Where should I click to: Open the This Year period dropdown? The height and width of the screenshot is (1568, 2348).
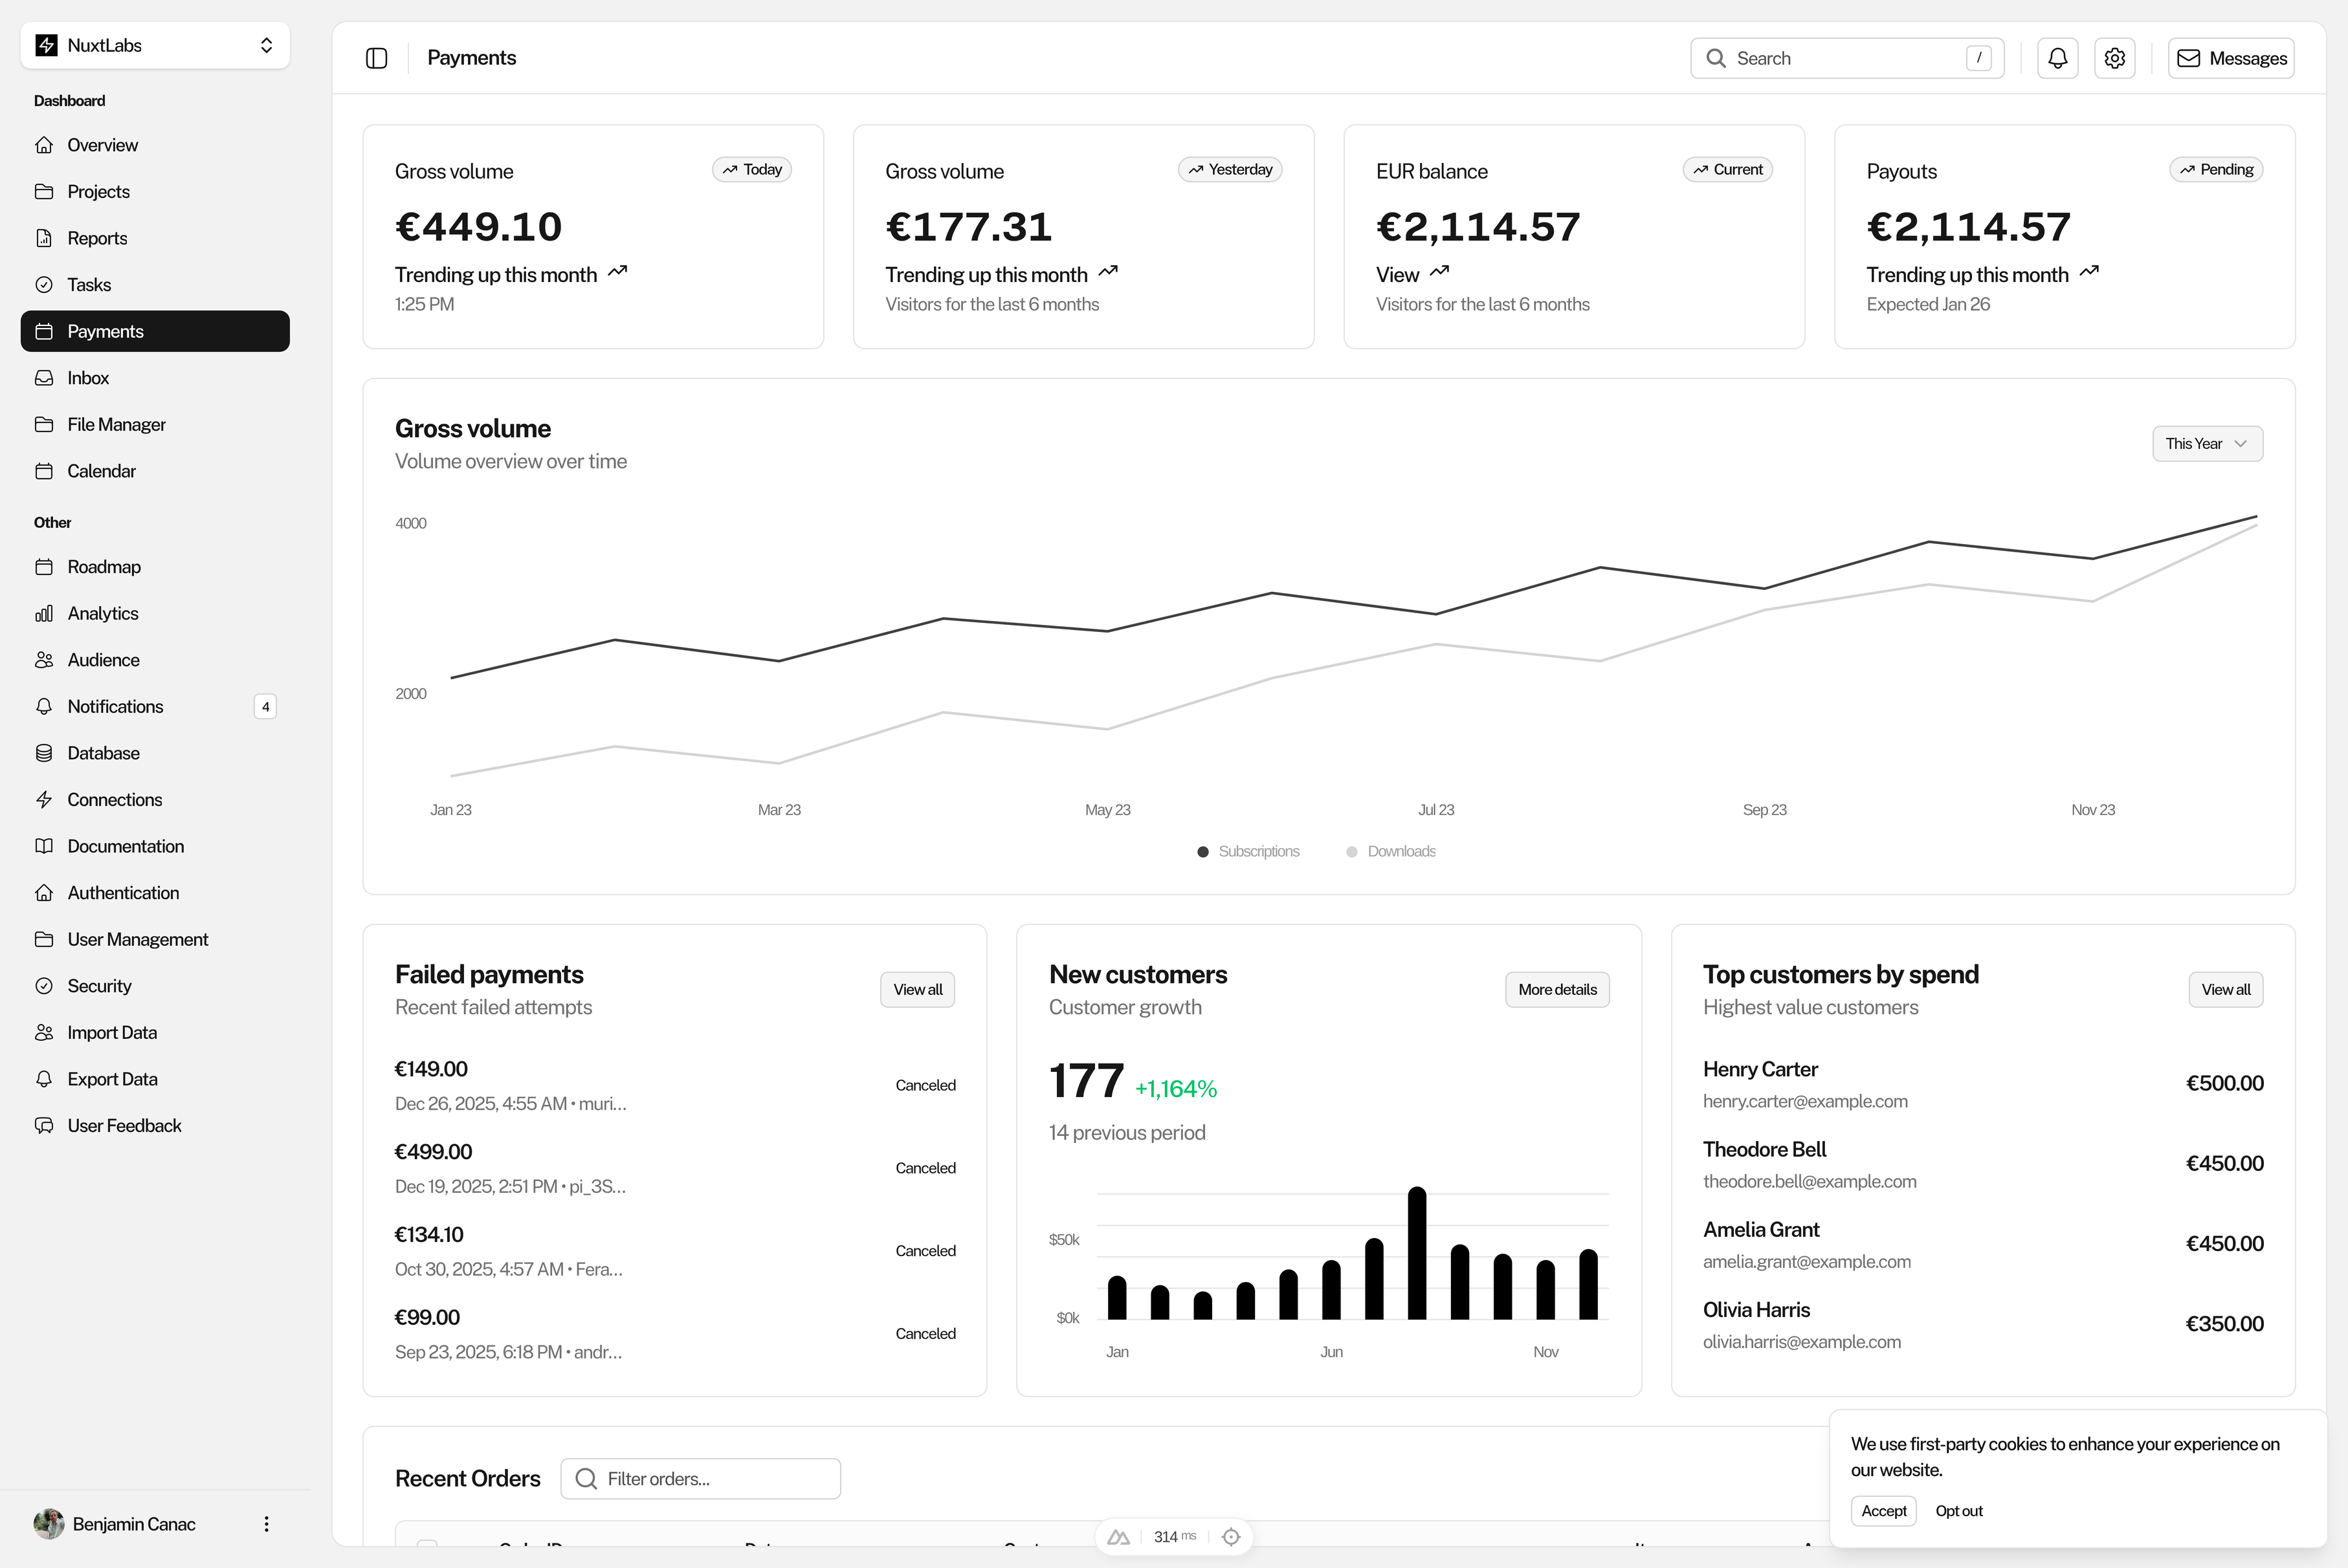2206,444
